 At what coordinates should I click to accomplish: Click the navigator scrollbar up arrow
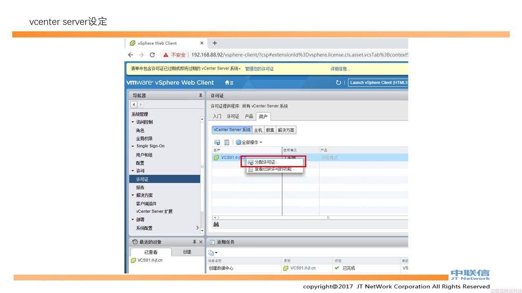202,120
